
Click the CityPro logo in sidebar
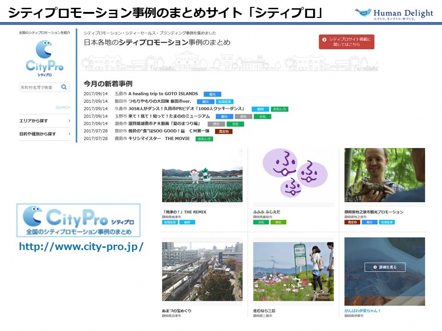[45, 57]
